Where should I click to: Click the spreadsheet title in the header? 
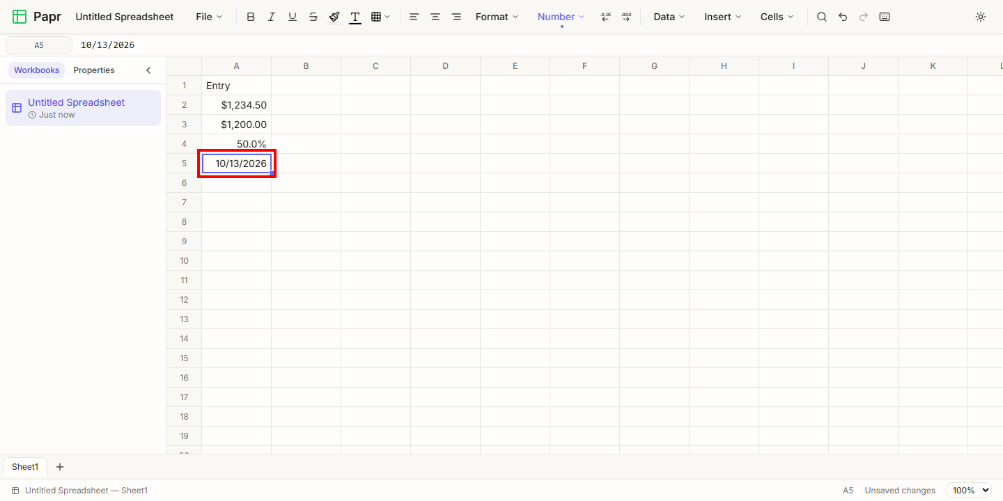point(125,17)
